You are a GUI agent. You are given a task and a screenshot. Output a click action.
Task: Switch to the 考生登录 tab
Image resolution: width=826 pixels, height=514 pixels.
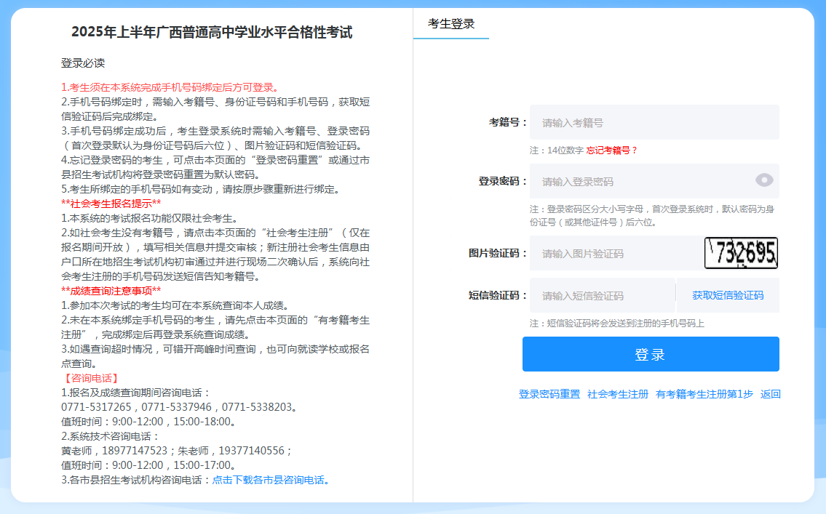(x=451, y=24)
